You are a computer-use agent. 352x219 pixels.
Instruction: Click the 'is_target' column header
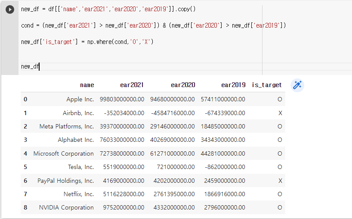[267, 85]
